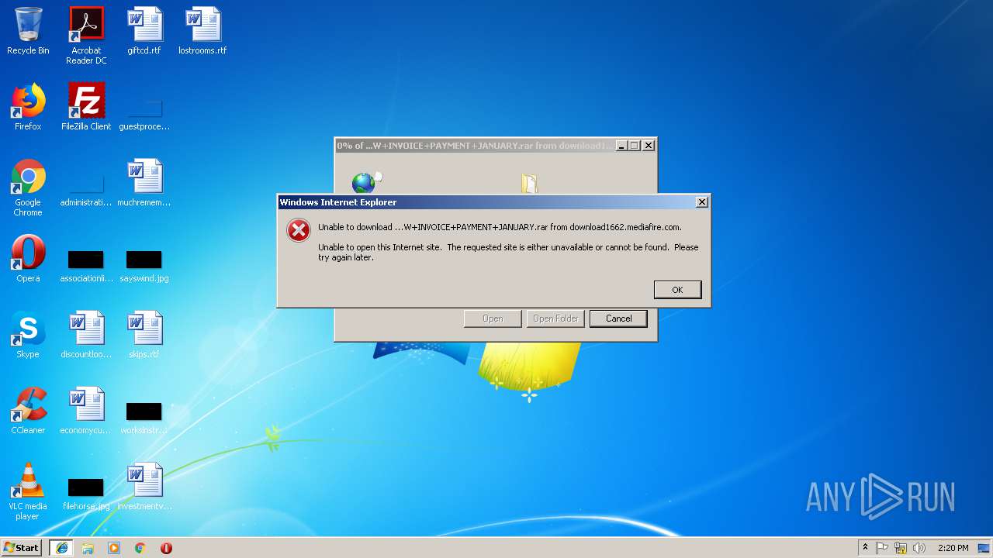Open Windows Explorer from the taskbar
993x558 pixels.
pyautogui.click(x=88, y=548)
